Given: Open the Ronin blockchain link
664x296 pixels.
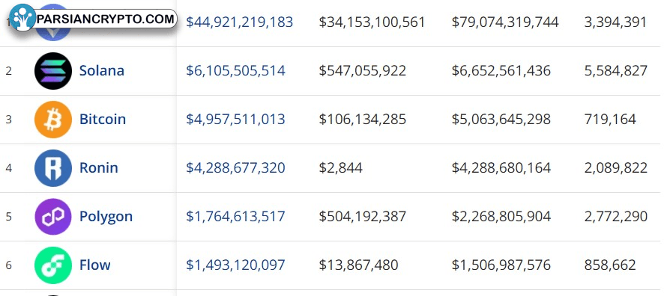Looking at the screenshot, I should pos(99,167).
